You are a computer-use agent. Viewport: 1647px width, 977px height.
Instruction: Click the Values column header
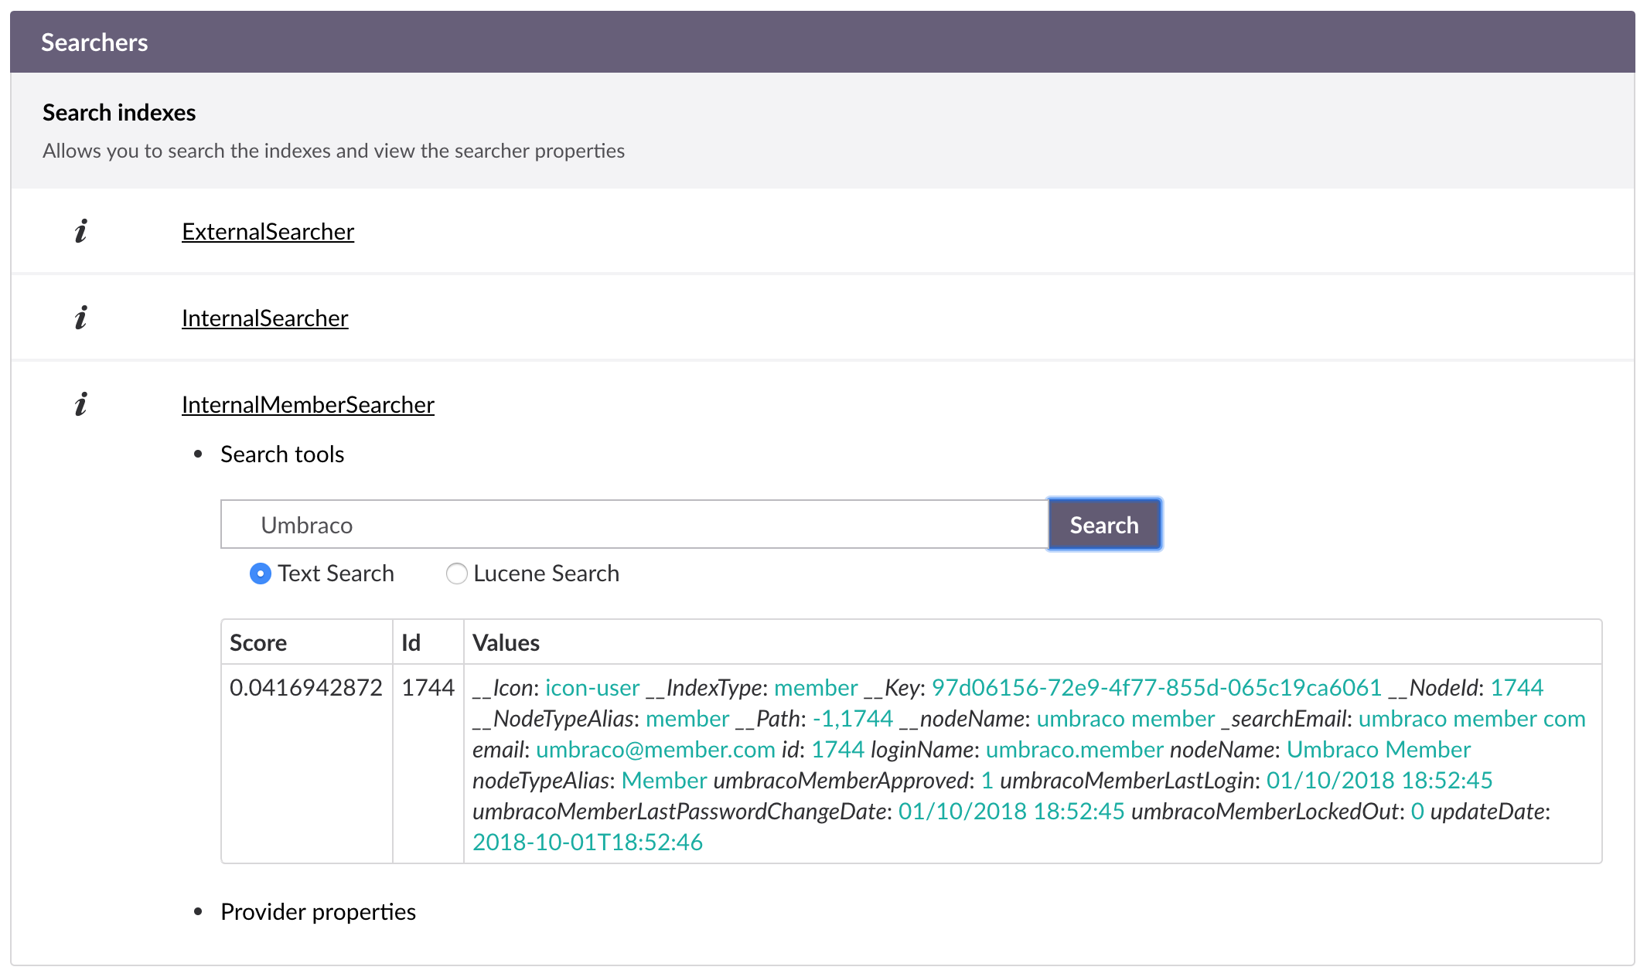[506, 643]
